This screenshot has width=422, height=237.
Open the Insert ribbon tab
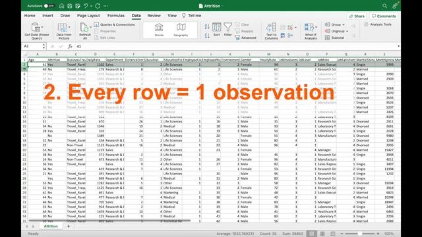47,16
